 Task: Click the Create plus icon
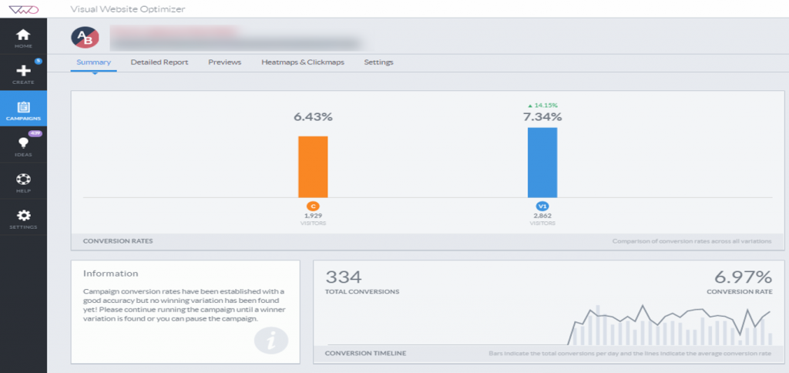click(23, 71)
